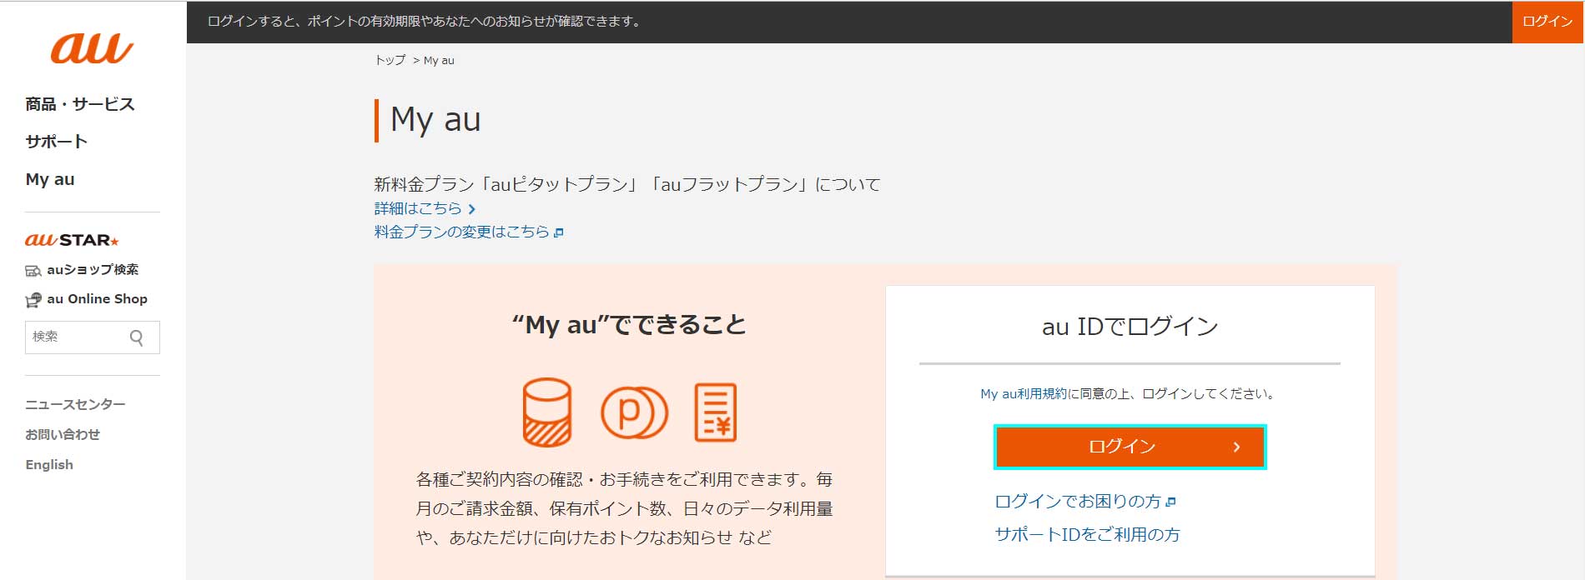Click the points coin icon
Image resolution: width=1585 pixels, height=580 pixels.
point(633,412)
